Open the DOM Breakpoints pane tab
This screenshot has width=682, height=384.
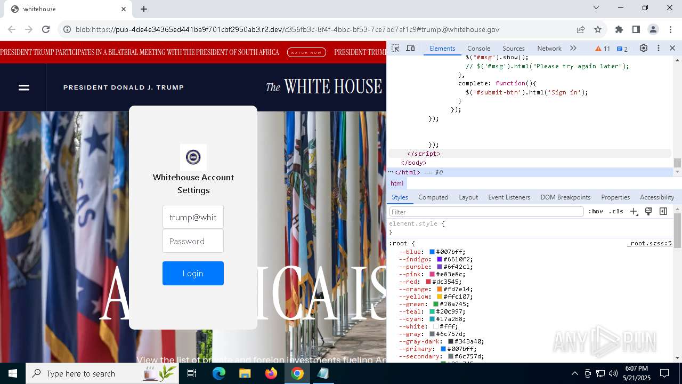[x=565, y=197]
